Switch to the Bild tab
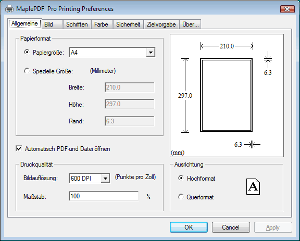This screenshot has width=300, height=241. pyautogui.click(x=52, y=24)
